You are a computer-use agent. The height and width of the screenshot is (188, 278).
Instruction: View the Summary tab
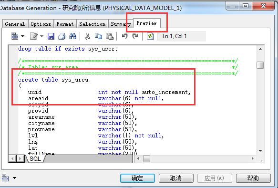[x=121, y=24]
